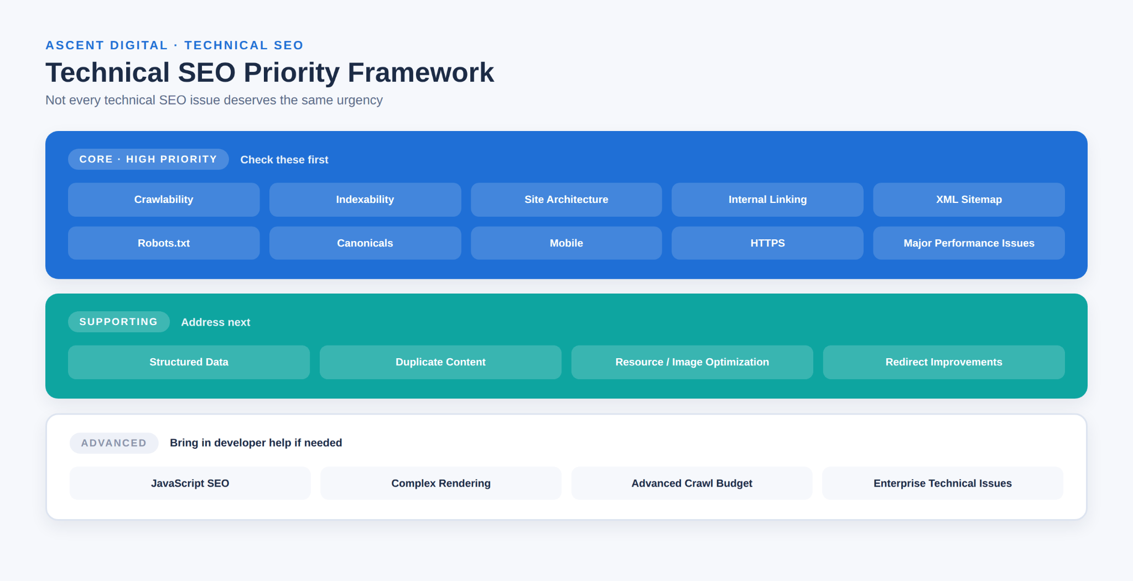Click the JavaScript SEO tile

pos(190,483)
